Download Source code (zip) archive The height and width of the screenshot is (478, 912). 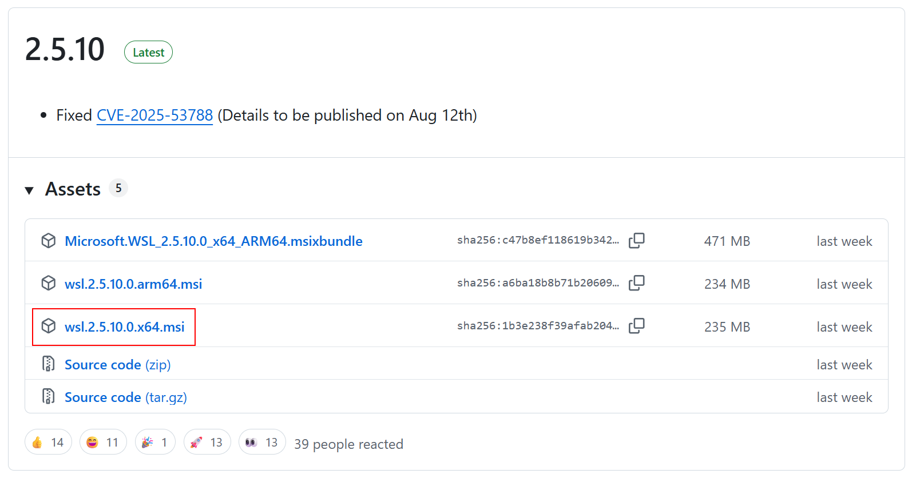[117, 365]
